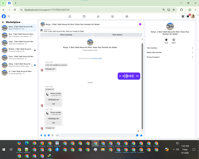Click Mark as pending button
The image size is (199, 159).
(x=66, y=35)
